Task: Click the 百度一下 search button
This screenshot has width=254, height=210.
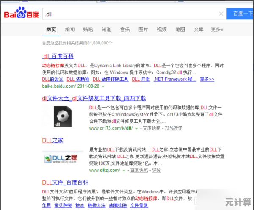Action: click(x=240, y=14)
